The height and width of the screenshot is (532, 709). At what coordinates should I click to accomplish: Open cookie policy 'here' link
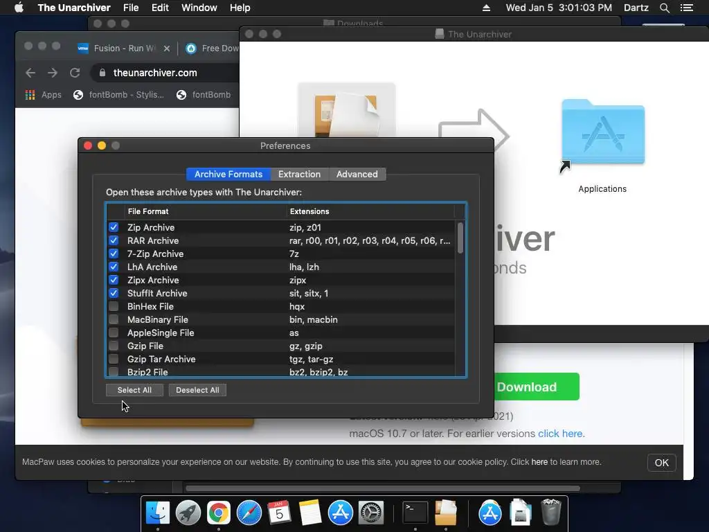point(539,462)
